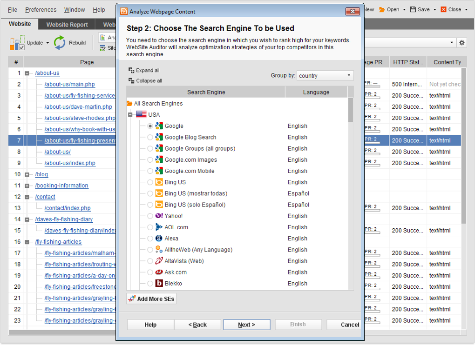Click the Ask.com logo icon
The width and height of the screenshot is (475, 345).
pos(159,272)
